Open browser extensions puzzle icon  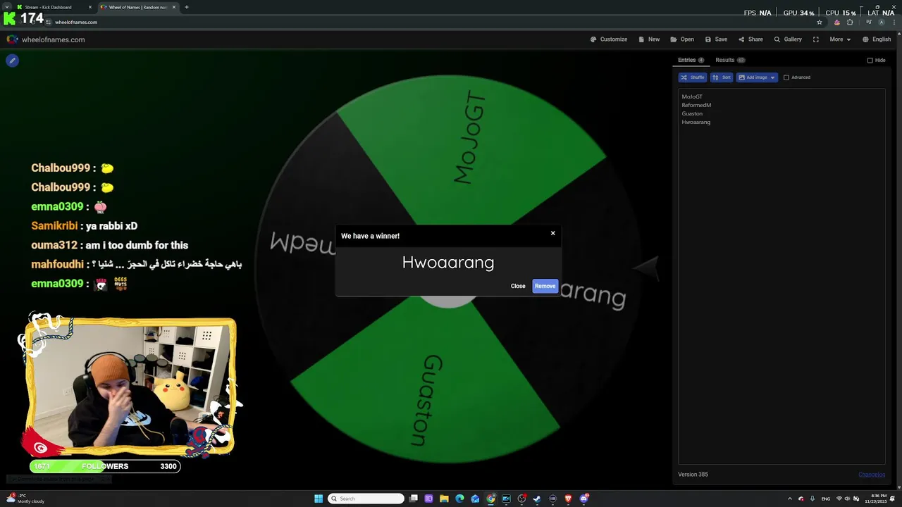pos(850,22)
